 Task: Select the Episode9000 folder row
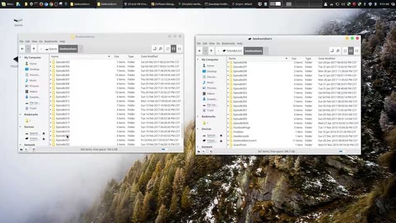[293, 123]
